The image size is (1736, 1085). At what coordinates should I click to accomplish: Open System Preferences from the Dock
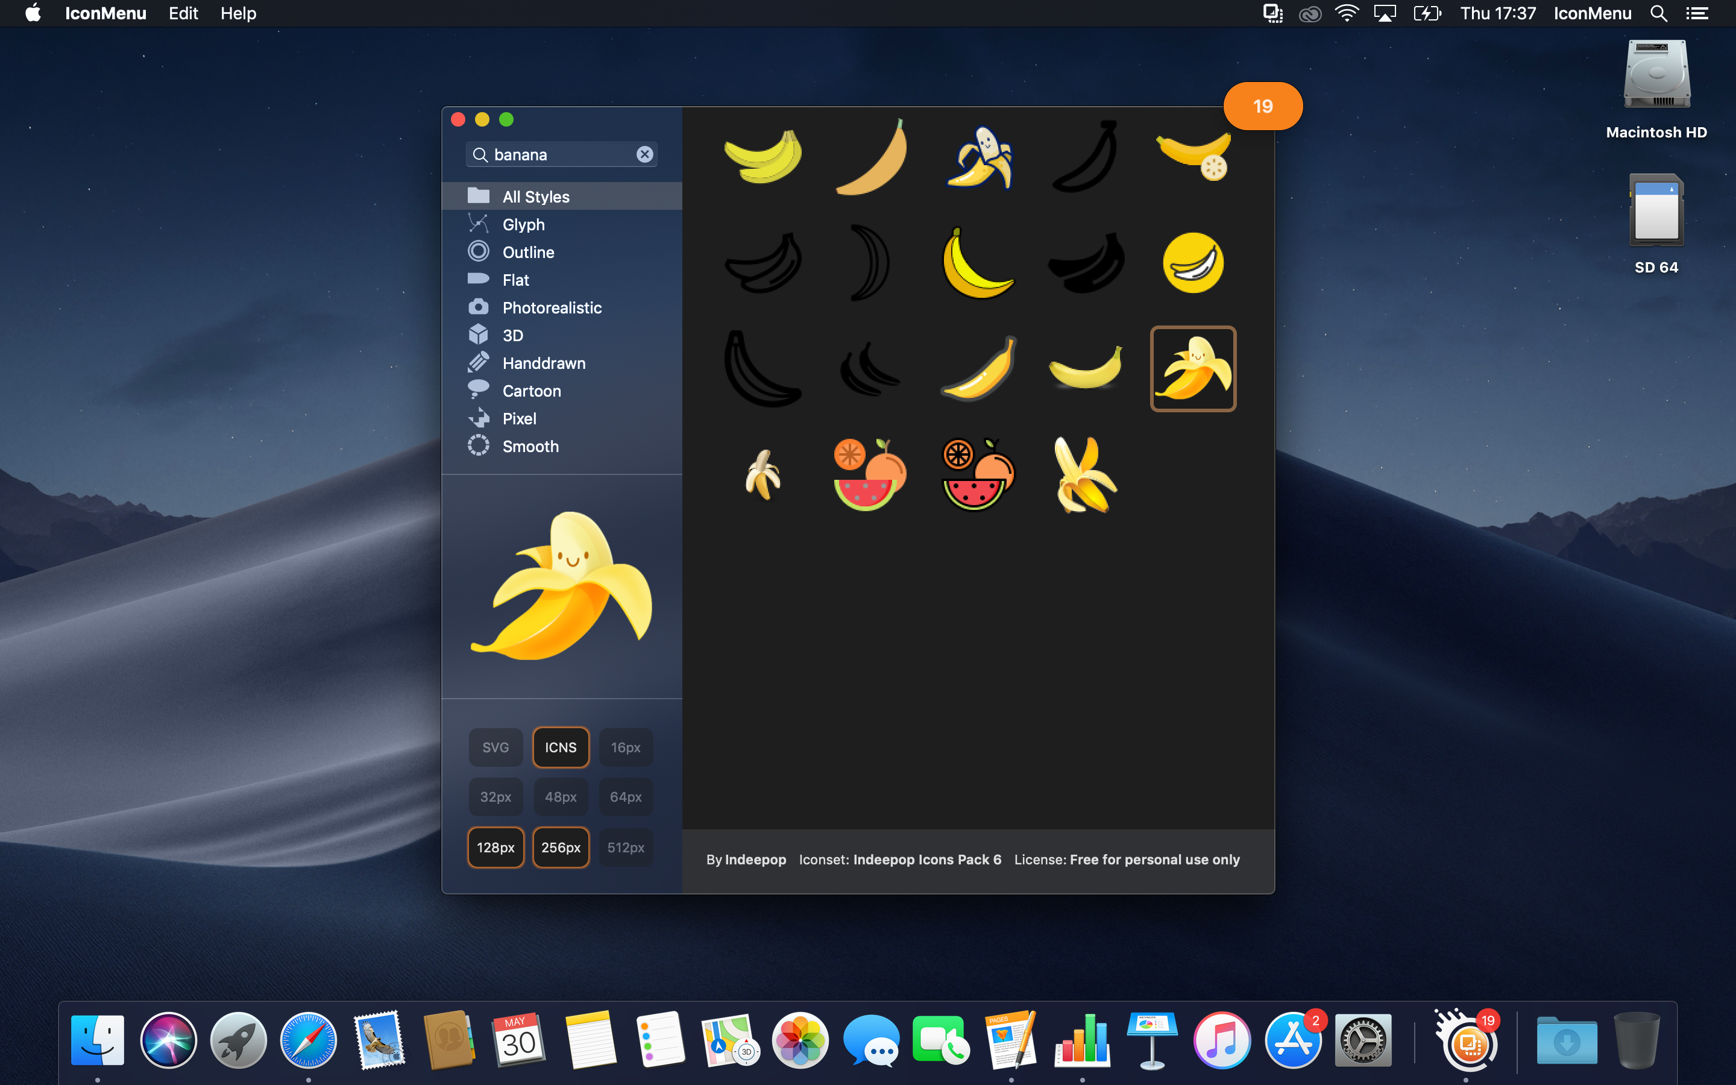[1363, 1040]
